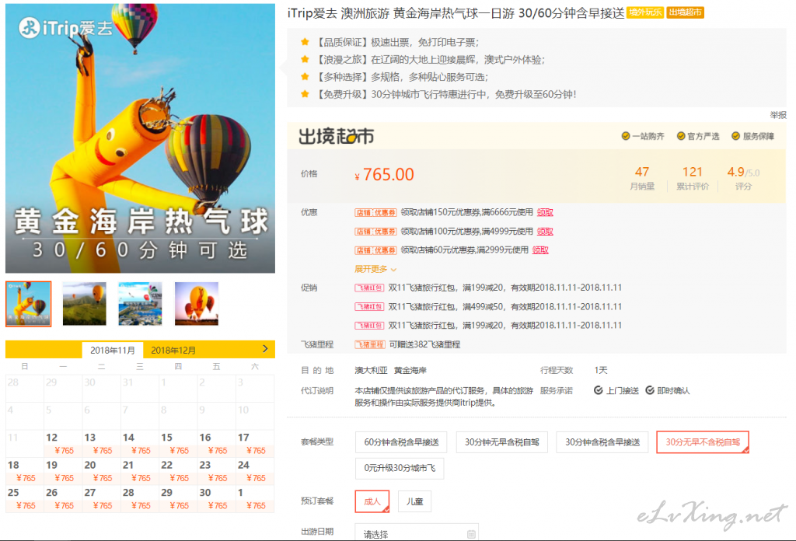Viewport: 796px width, 541px height.
Task: Pick November 17 in the calendar
Action: [255, 444]
